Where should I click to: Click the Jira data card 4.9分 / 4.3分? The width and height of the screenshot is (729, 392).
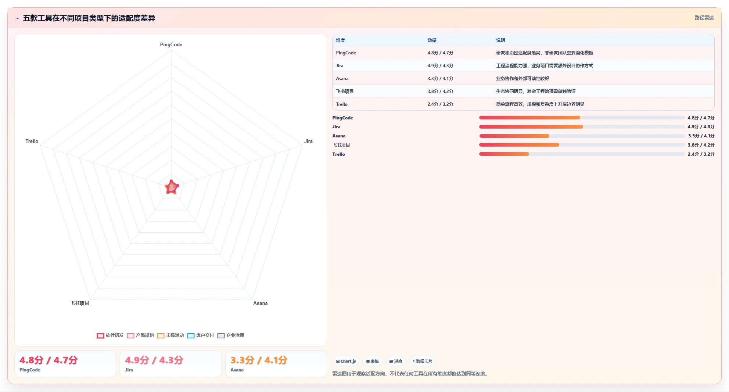(170, 364)
